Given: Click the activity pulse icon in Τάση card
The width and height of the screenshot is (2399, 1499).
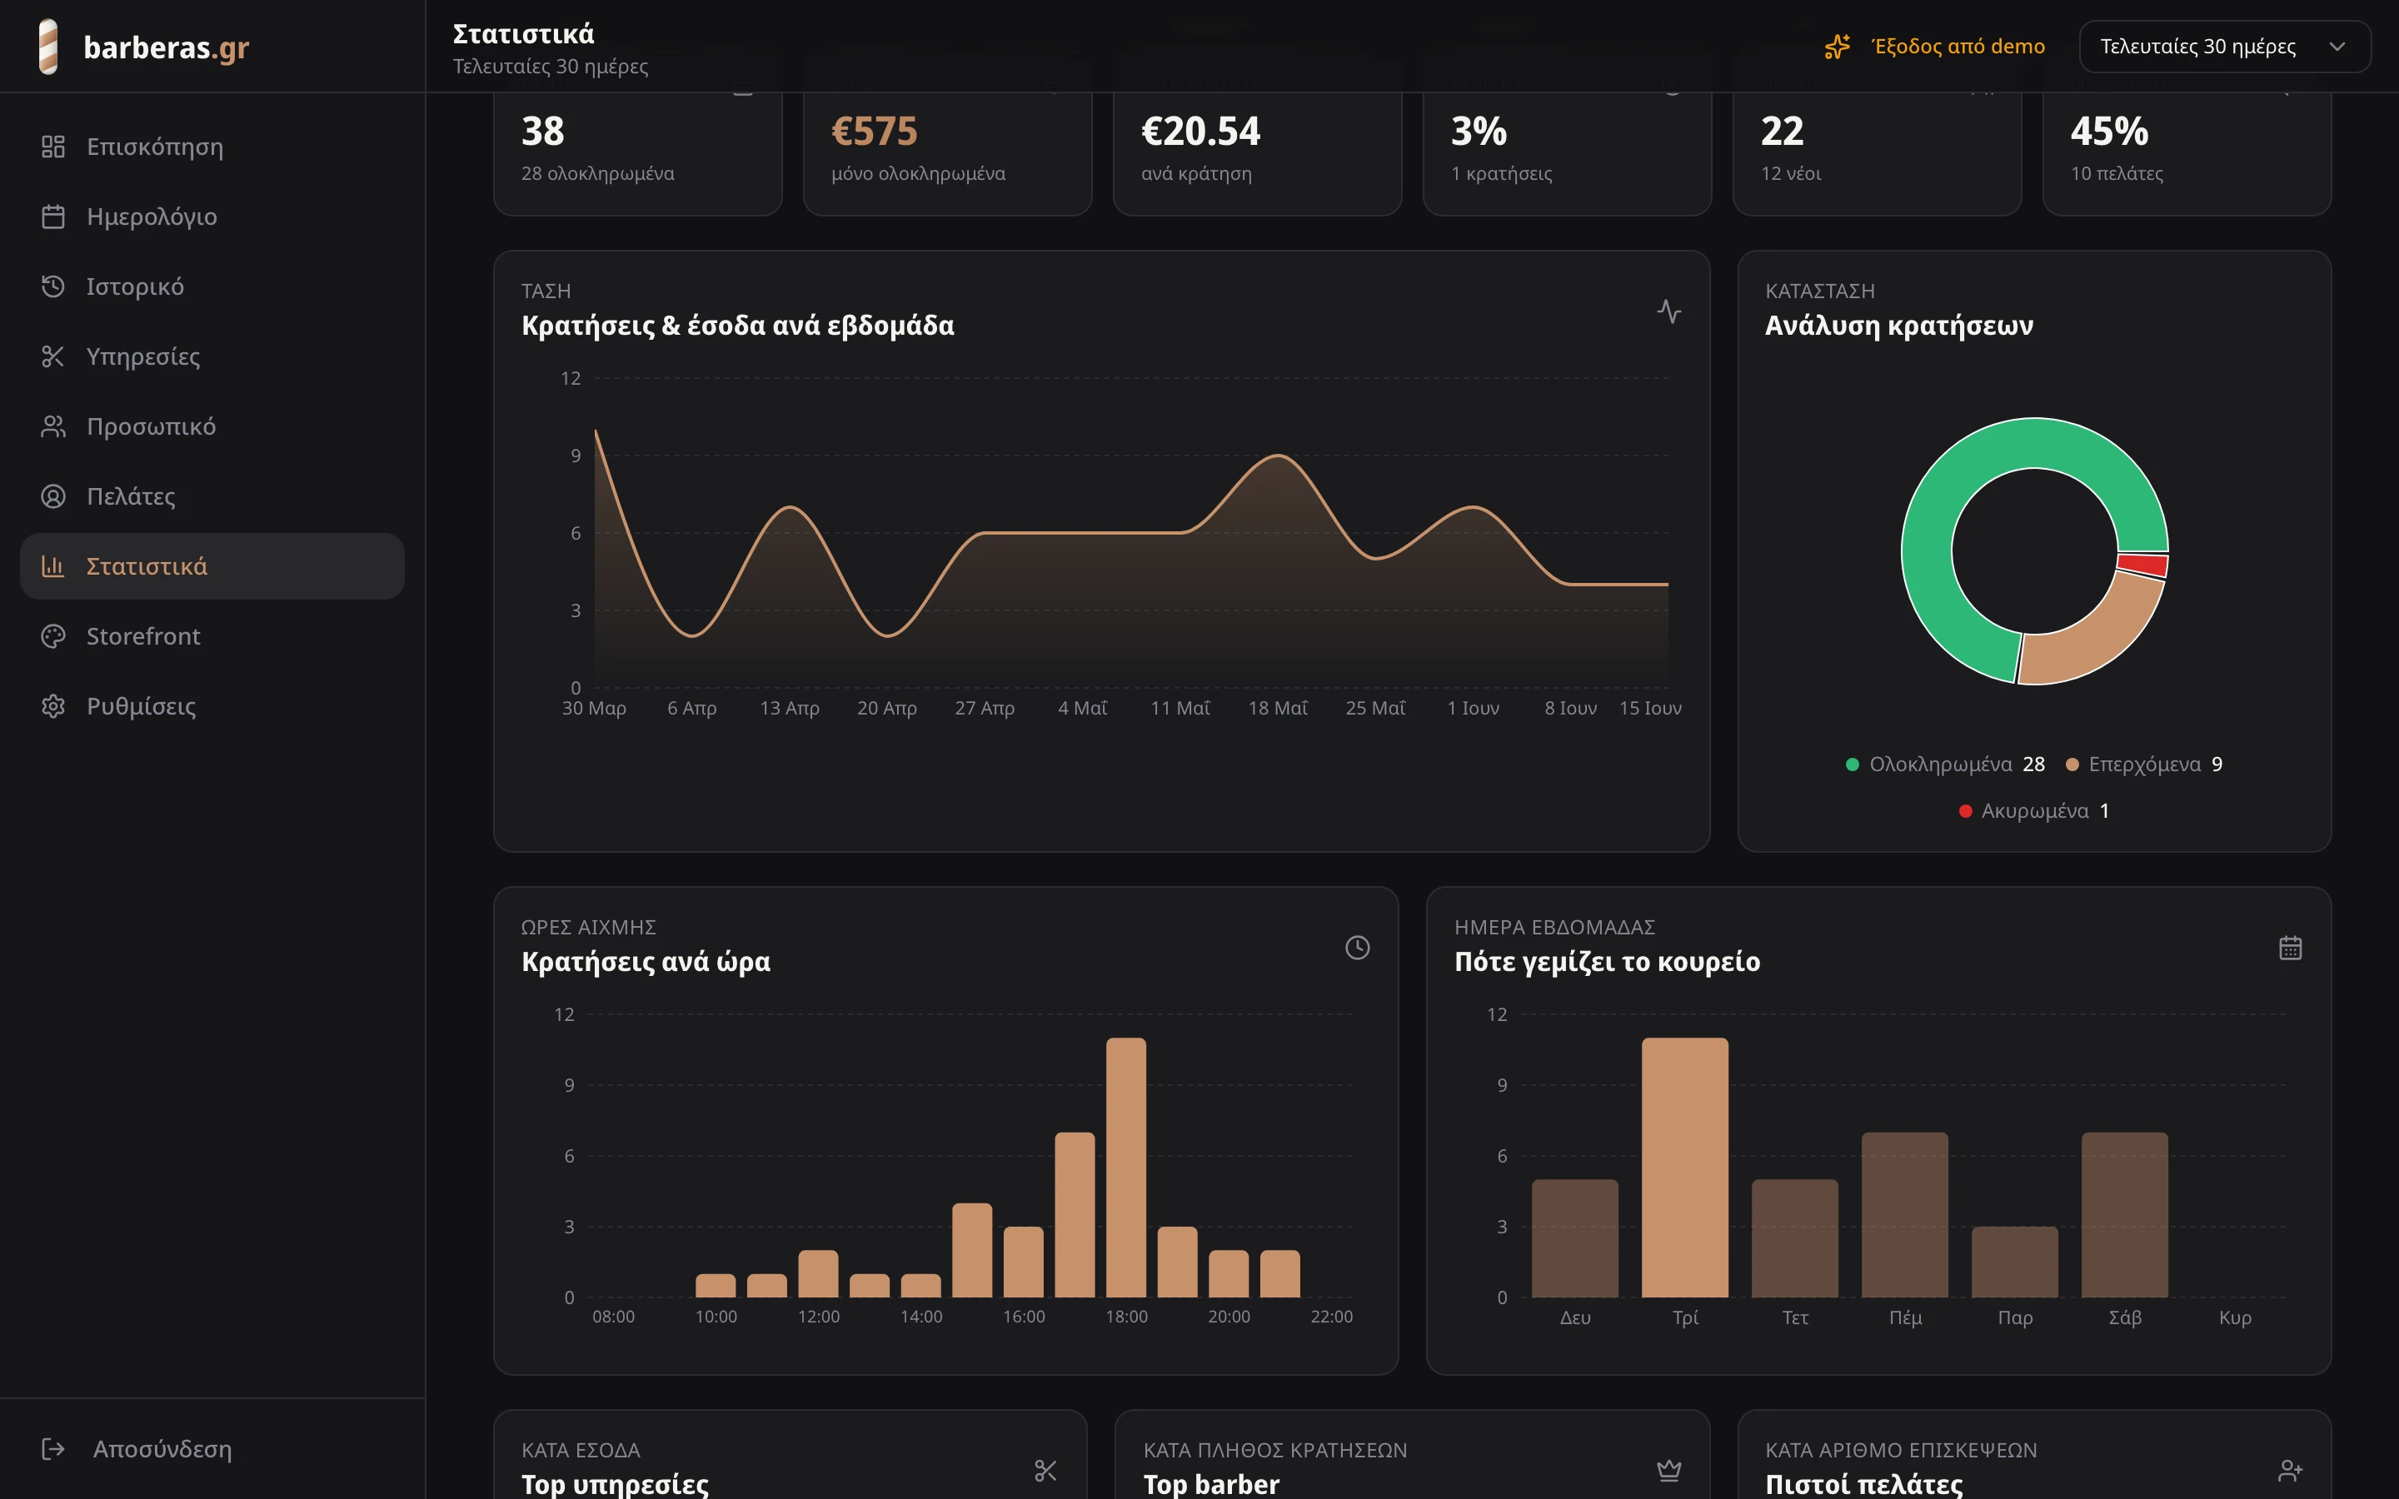Looking at the screenshot, I should point(1669,311).
